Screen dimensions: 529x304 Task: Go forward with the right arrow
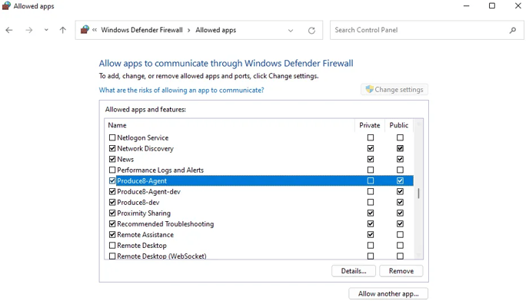click(29, 30)
